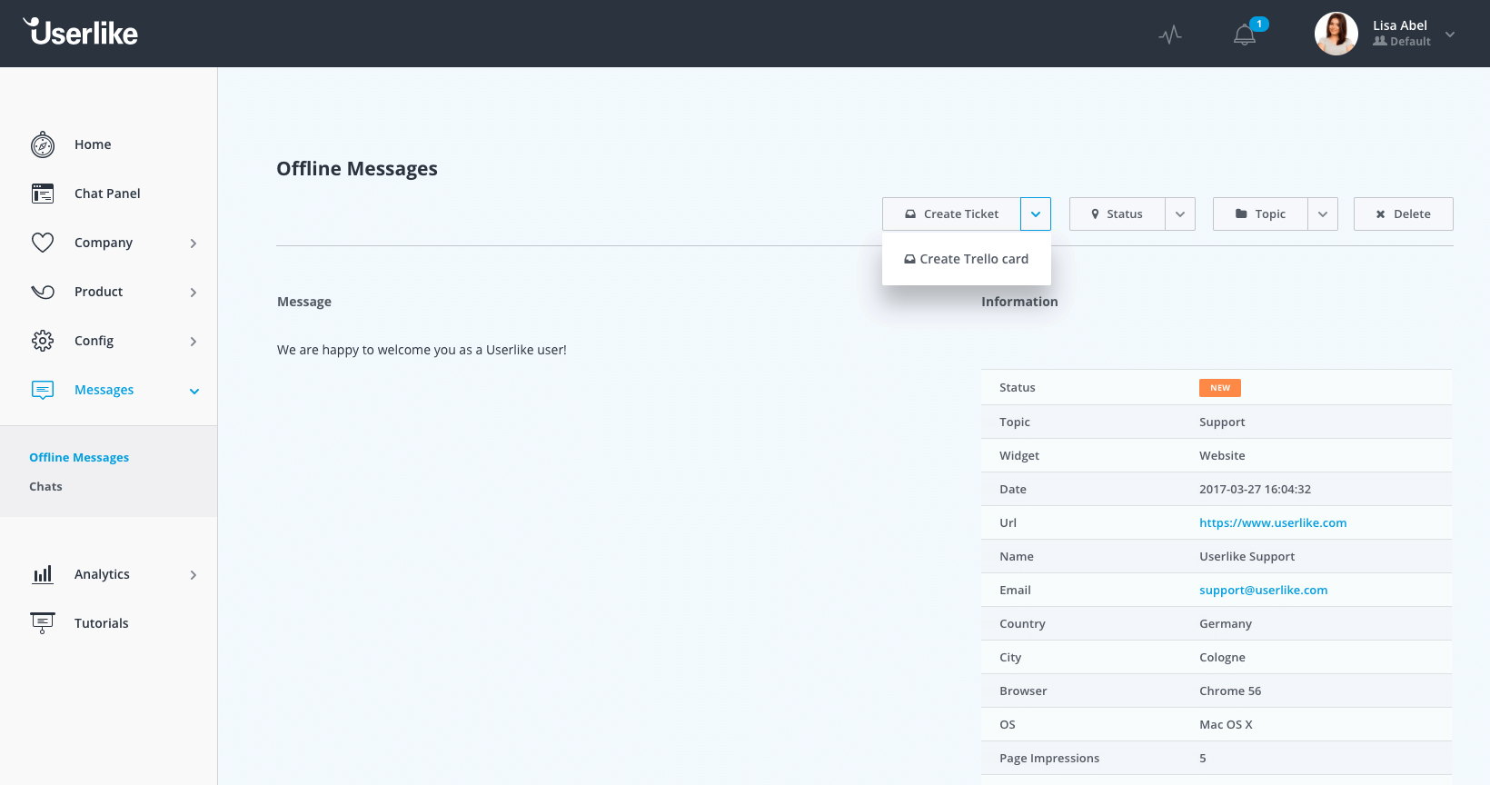Click the Delete X icon
The height and width of the screenshot is (785, 1490).
pos(1380,214)
